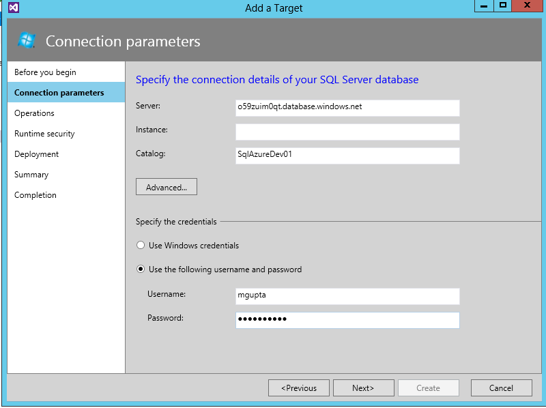Open the Summary step

tap(66, 175)
